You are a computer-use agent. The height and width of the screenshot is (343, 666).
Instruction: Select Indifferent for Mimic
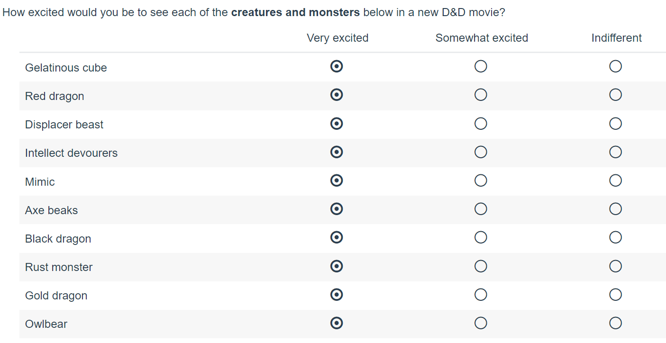pyautogui.click(x=615, y=181)
